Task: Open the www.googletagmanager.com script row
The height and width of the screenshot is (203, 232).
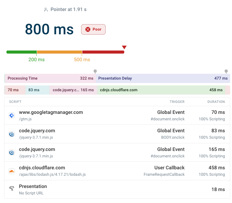Action: pos(51,112)
